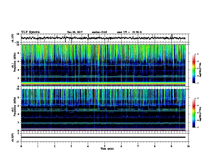Viewport: 212px width, 164px height.
Task: Click the "-3" label on ch.1 color bar
Action: pos(197,54)
